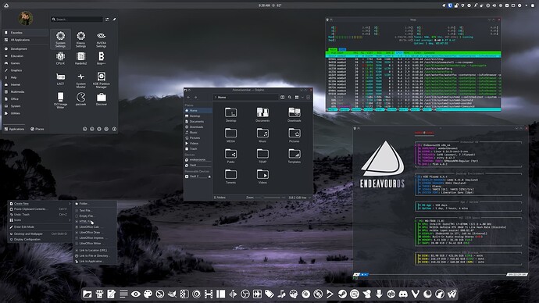The height and width of the screenshot is (303, 539).
Task: Click the Dolphin icons view mode button
Action: pyautogui.click(x=297, y=97)
